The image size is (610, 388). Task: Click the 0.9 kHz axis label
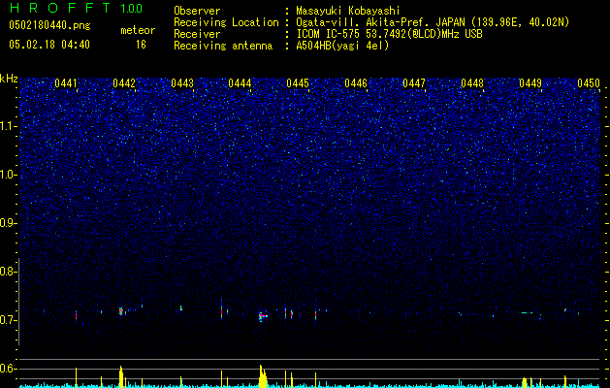pyautogui.click(x=8, y=223)
